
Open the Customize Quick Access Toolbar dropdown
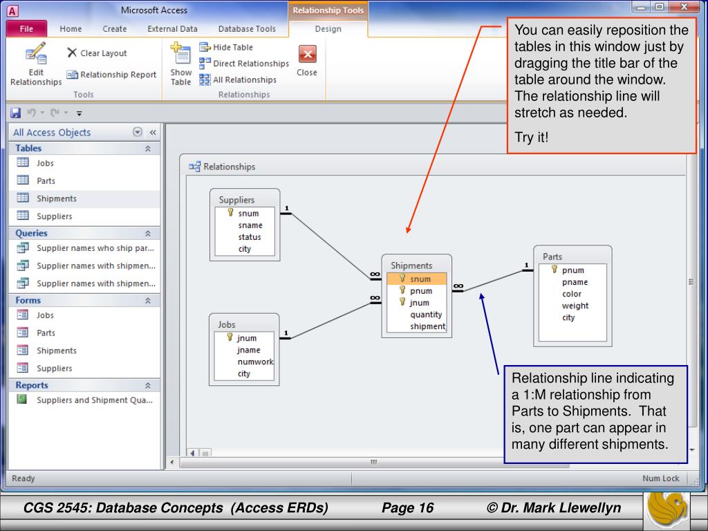coord(79,113)
